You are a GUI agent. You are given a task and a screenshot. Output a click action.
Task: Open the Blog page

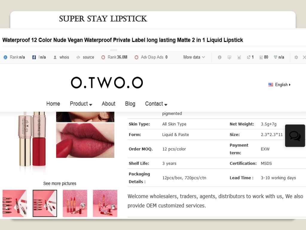pos(130,104)
